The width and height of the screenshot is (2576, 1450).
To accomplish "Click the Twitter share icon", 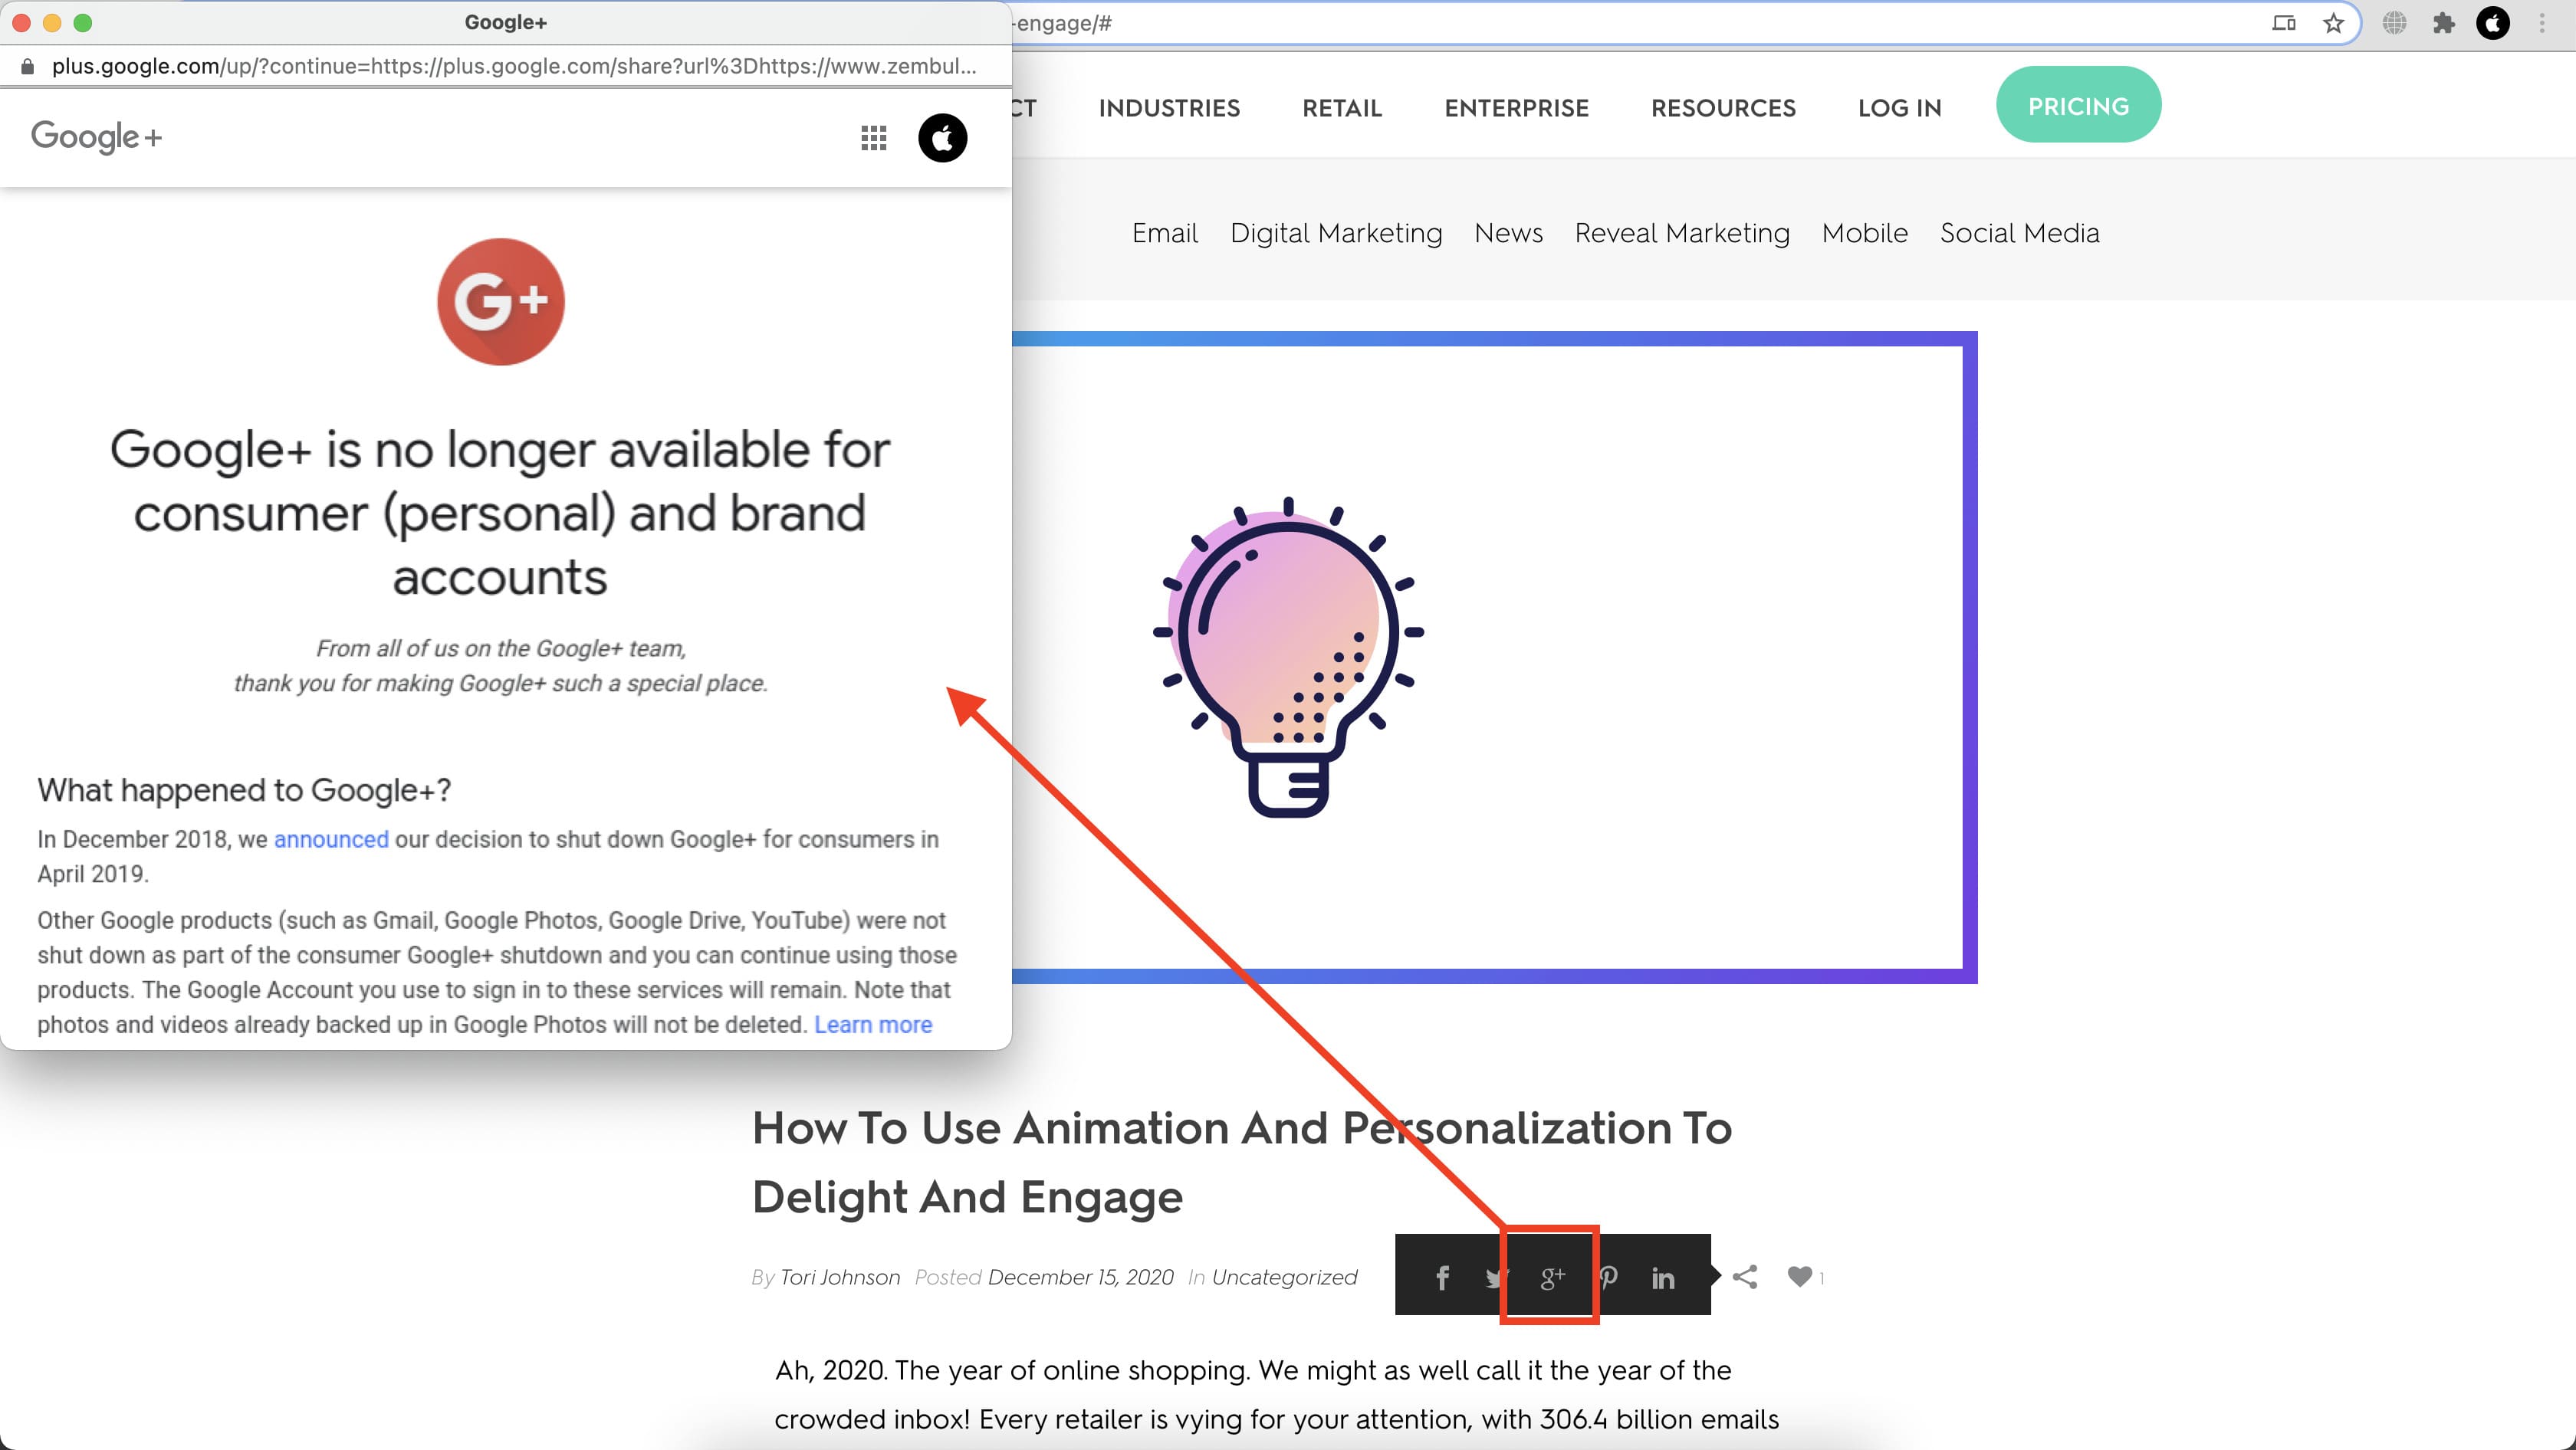I will point(1494,1278).
